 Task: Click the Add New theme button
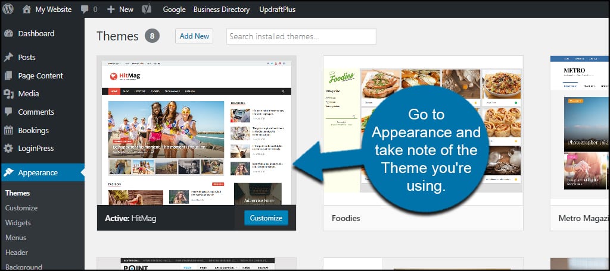[194, 36]
